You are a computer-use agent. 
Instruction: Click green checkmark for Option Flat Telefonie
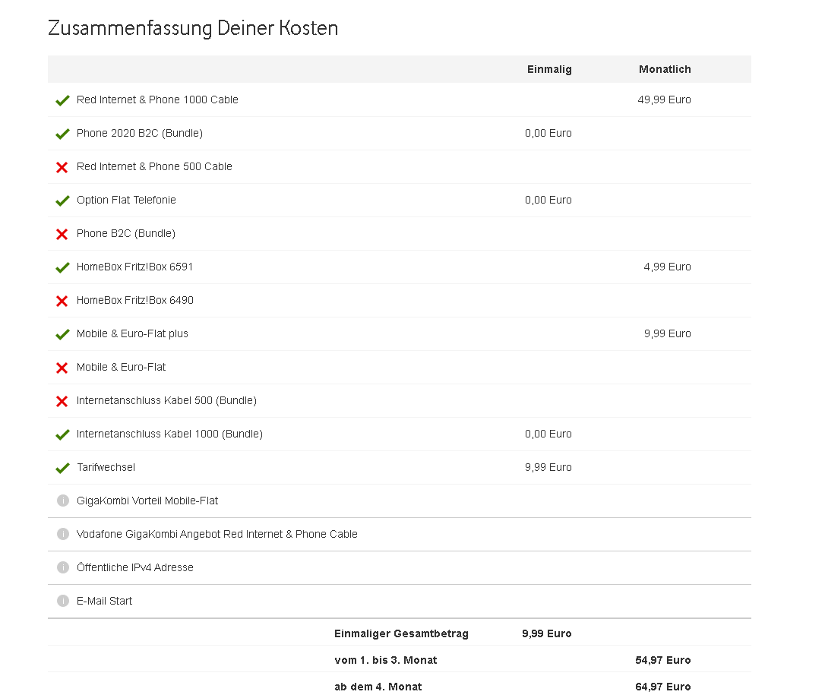(62, 201)
